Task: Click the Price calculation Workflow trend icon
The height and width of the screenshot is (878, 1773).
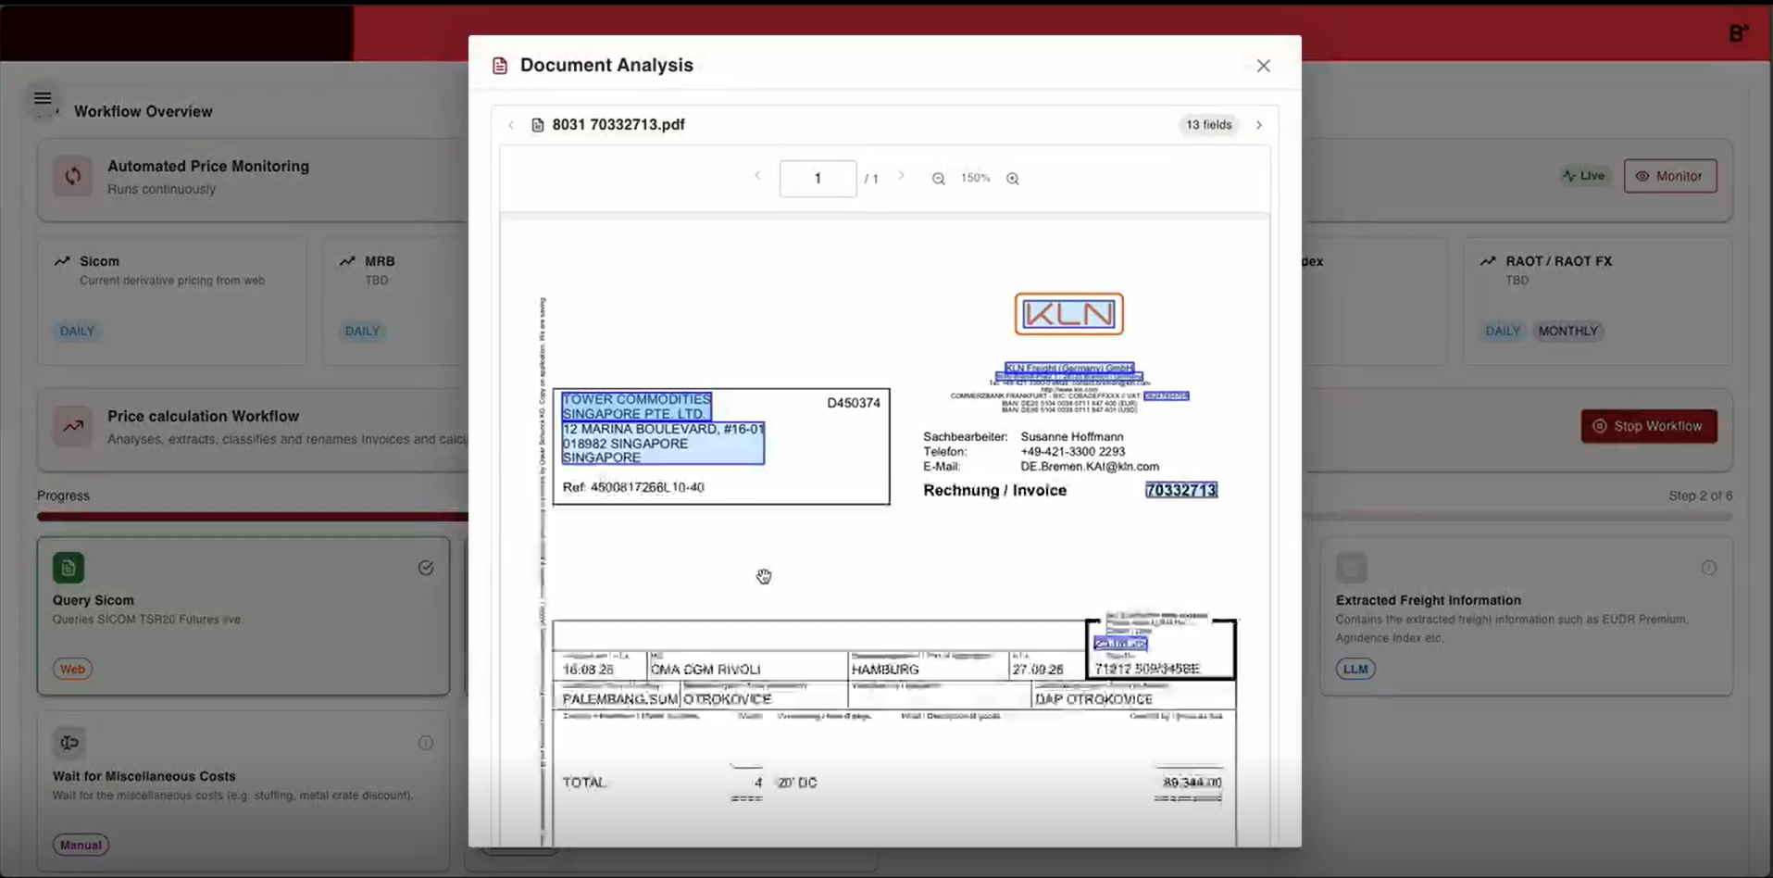Action: click(72, 426)
